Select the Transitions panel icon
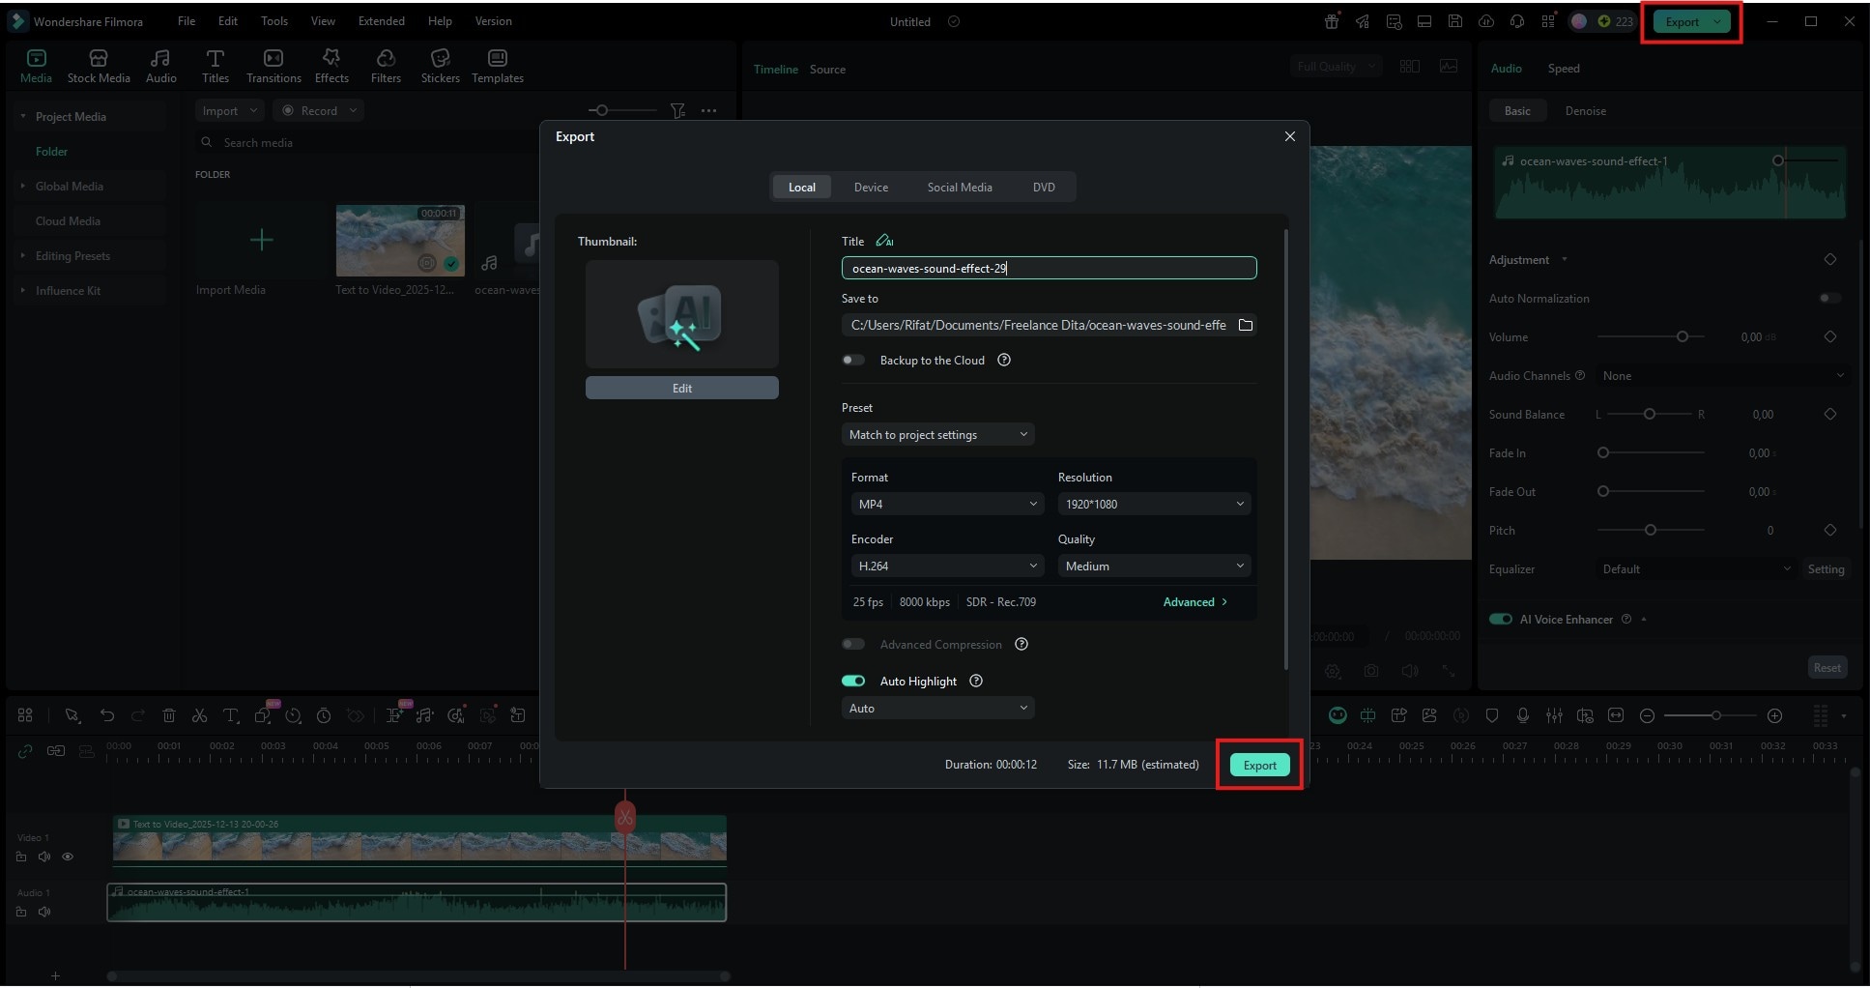 click(273, 65)
